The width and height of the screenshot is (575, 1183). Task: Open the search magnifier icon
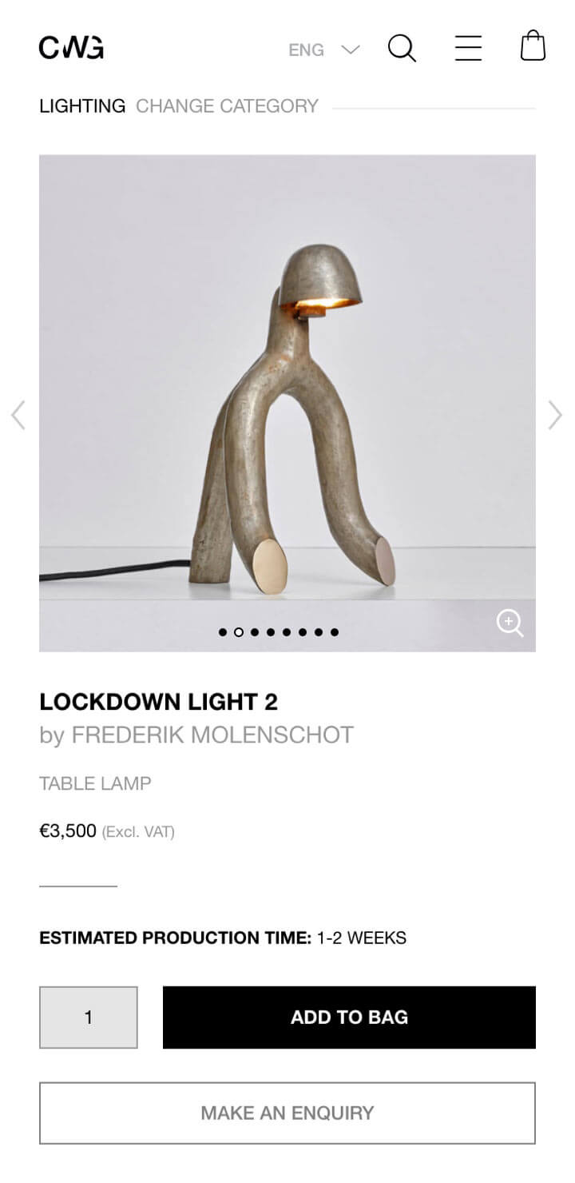point(402,48)
